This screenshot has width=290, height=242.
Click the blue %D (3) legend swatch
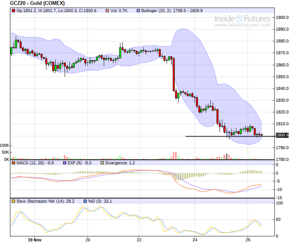(x=86, y=201)
